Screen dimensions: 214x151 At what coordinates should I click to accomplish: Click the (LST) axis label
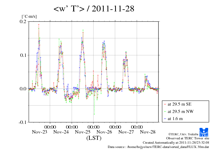coord(94,138)
